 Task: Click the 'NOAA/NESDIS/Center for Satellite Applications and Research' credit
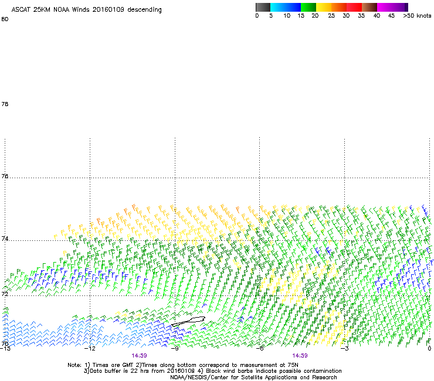[x=253, y=377]
